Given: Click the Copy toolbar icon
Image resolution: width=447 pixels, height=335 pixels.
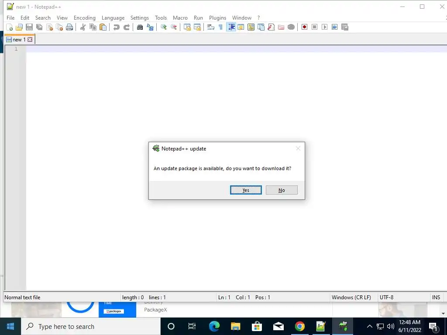Looking at the screenshot, I should (x=93, y=27).
